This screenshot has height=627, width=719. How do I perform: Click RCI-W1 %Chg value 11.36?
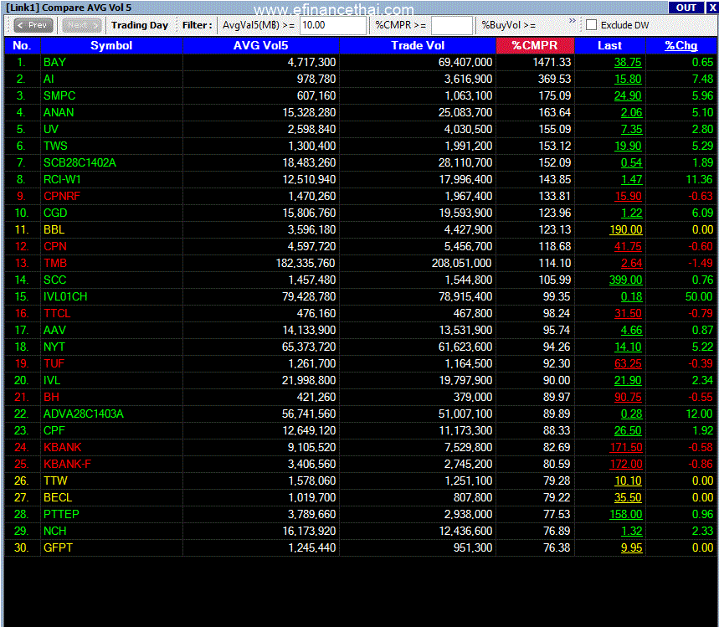point(699,179)
